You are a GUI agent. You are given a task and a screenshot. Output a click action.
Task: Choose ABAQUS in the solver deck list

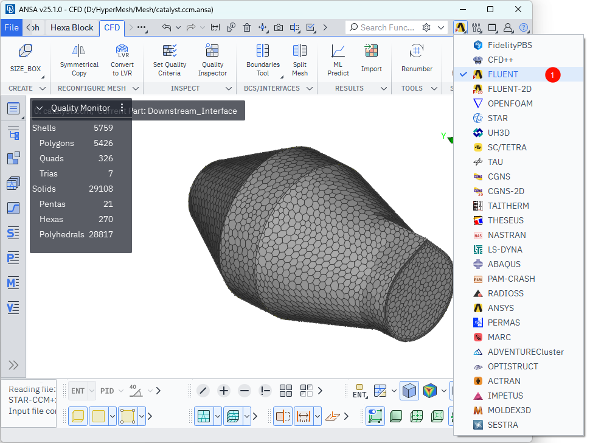pos(505,264)
